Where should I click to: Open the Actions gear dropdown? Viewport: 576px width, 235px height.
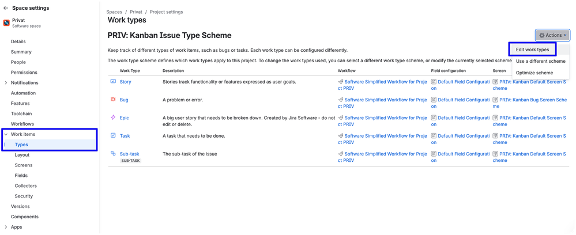[552, 35]
